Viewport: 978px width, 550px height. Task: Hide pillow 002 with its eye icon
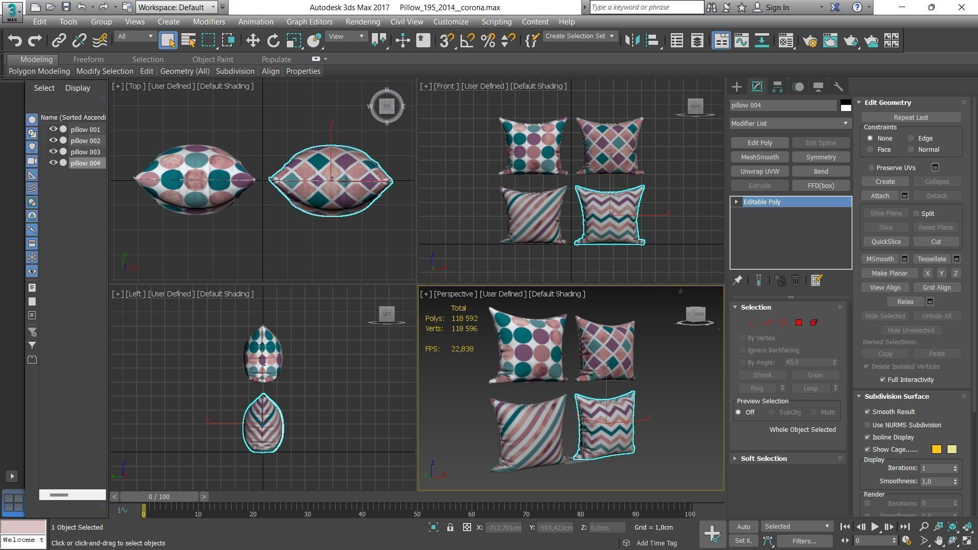point(53,141)
